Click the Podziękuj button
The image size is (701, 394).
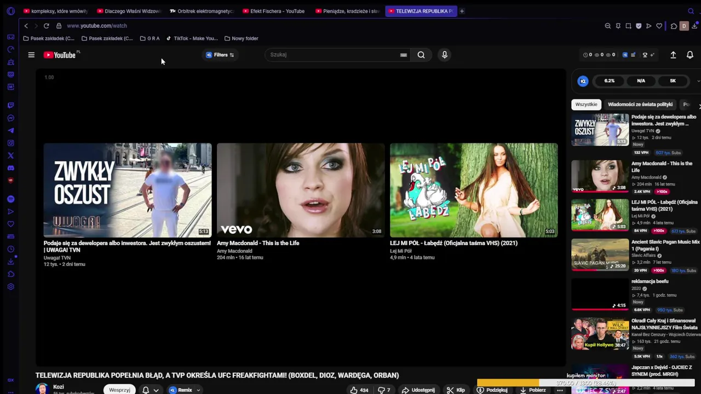point(492,390)
